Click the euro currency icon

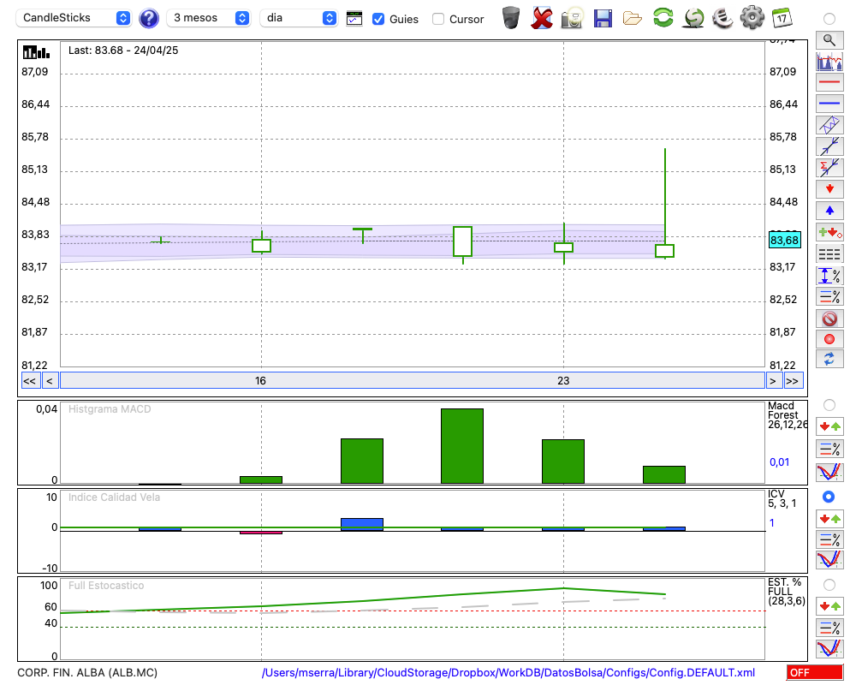click(722, 18)
